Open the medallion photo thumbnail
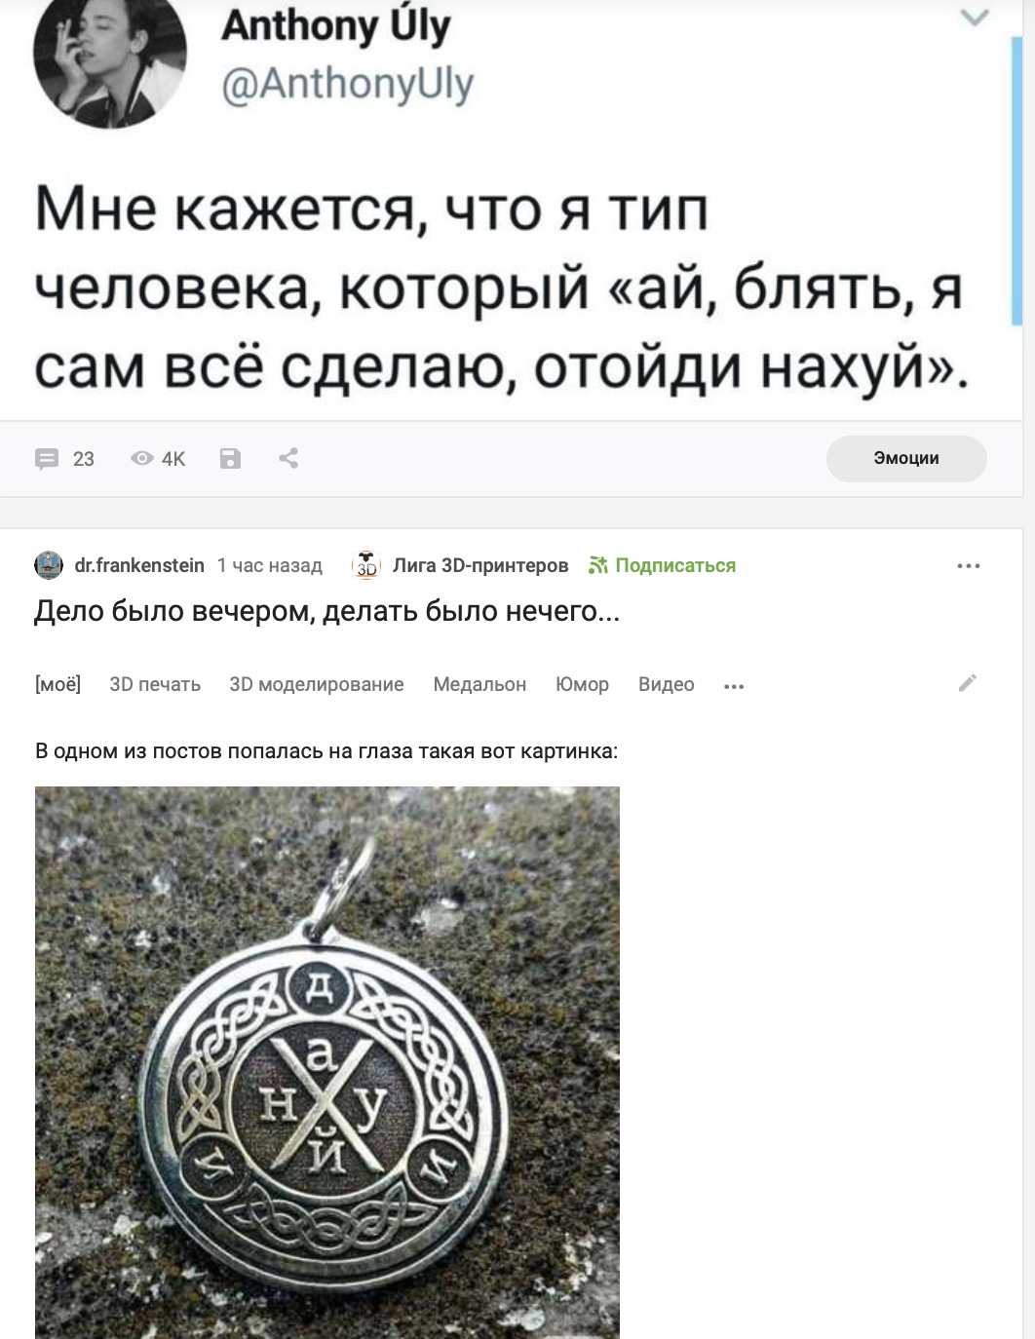1035x1339 pixels. click(327, 1062)
